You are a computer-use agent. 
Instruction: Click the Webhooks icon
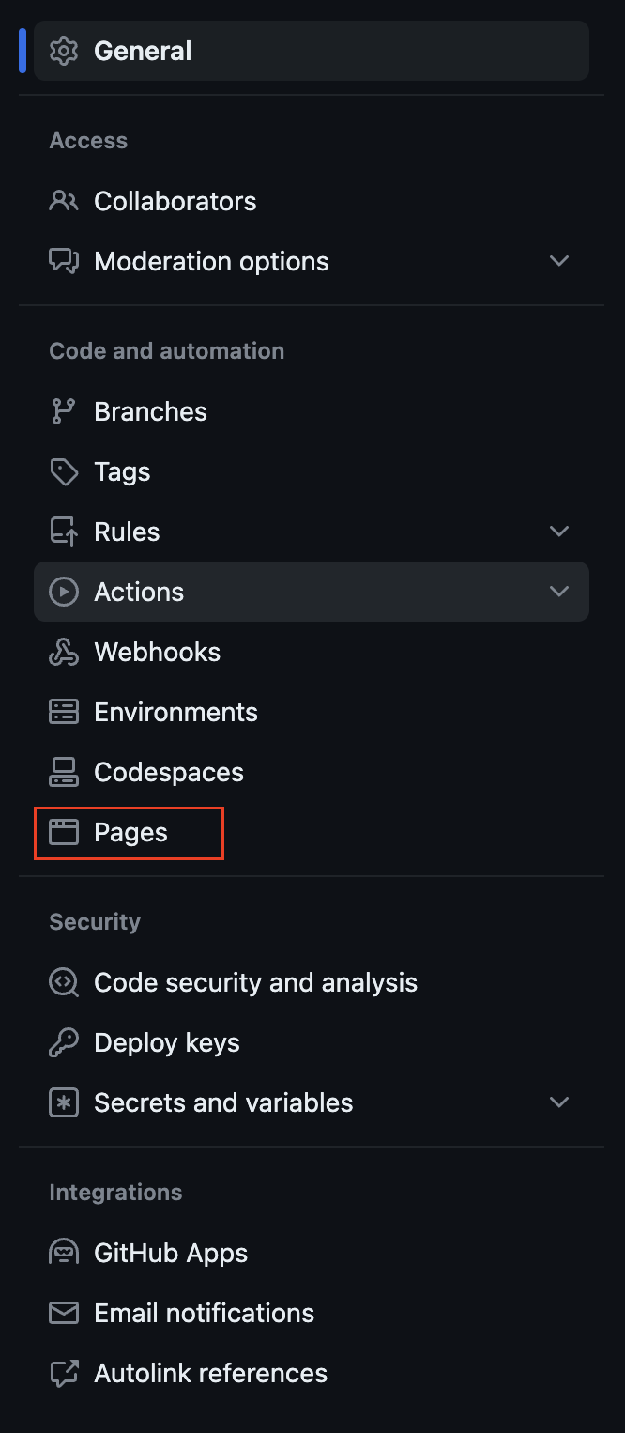point(64,652)
